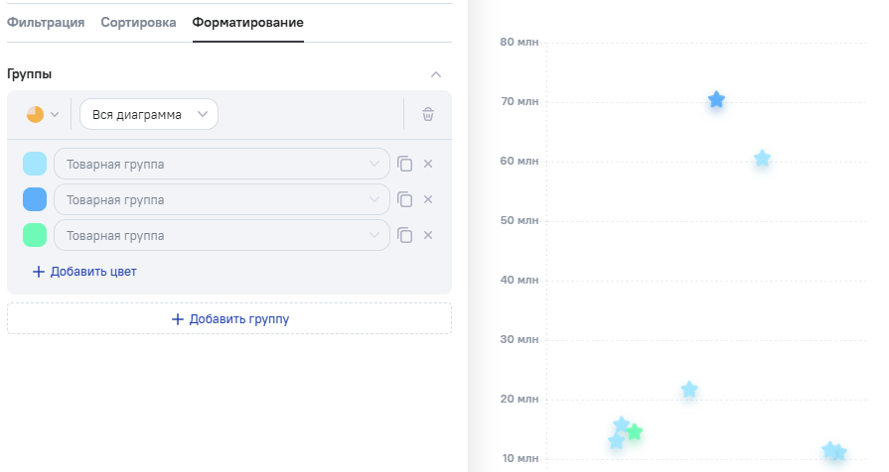Switch to the 'Фильтрация' tab
889x472 pixels.
pos(46,22)
